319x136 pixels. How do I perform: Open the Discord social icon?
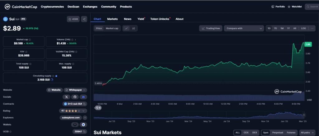83,97
